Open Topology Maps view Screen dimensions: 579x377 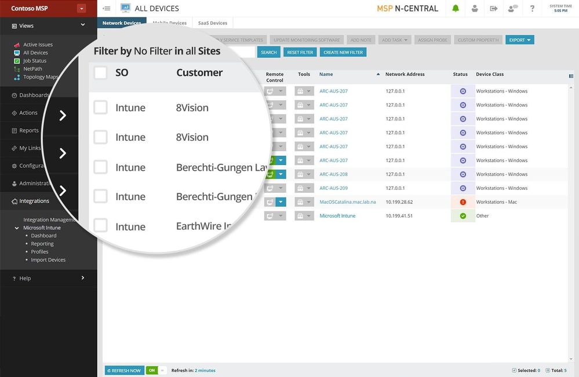[41, 76]
